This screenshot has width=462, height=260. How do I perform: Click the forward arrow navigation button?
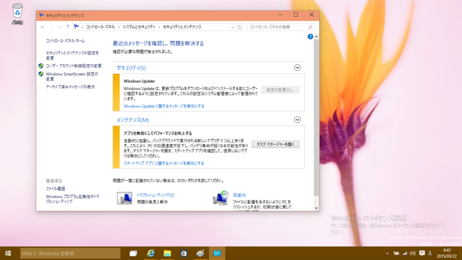[x=53, y=27]
